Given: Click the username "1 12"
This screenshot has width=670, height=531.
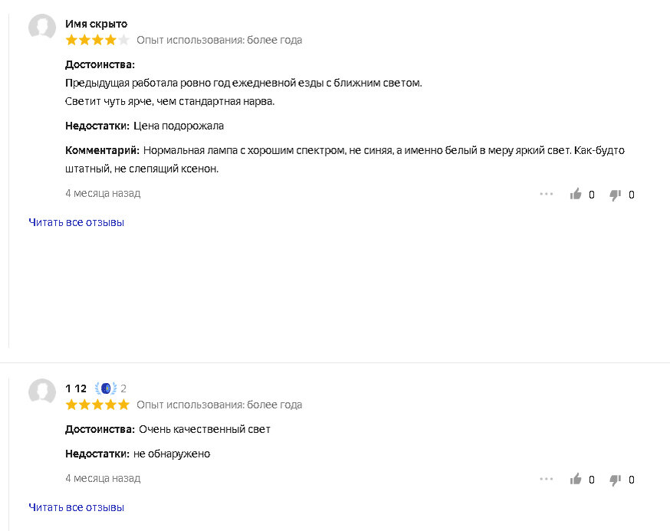Looking at the screenshot, I should pyautogui.click(x=76, y=388).
